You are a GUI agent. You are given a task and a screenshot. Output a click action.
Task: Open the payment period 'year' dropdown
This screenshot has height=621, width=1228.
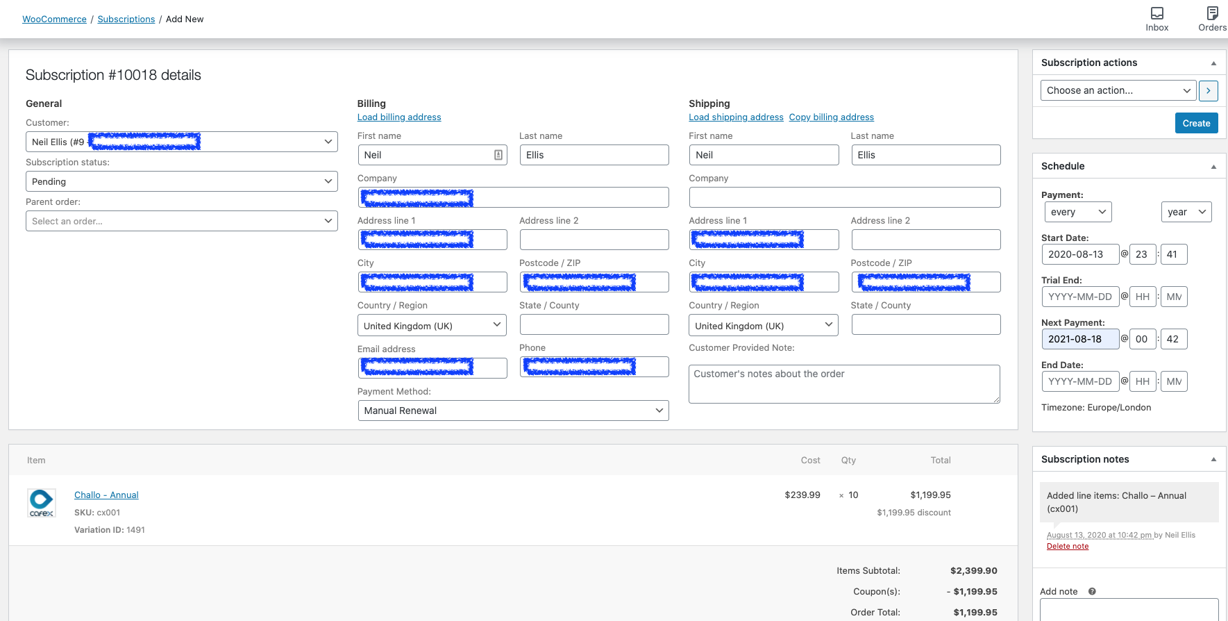pyautogui.click(x=1186, y=212)
